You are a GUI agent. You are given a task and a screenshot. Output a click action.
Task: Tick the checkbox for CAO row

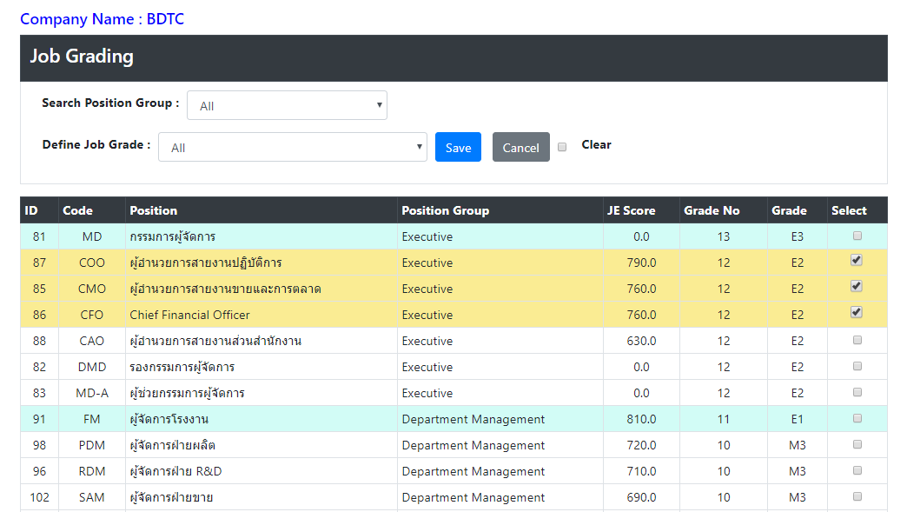(857, 340)
